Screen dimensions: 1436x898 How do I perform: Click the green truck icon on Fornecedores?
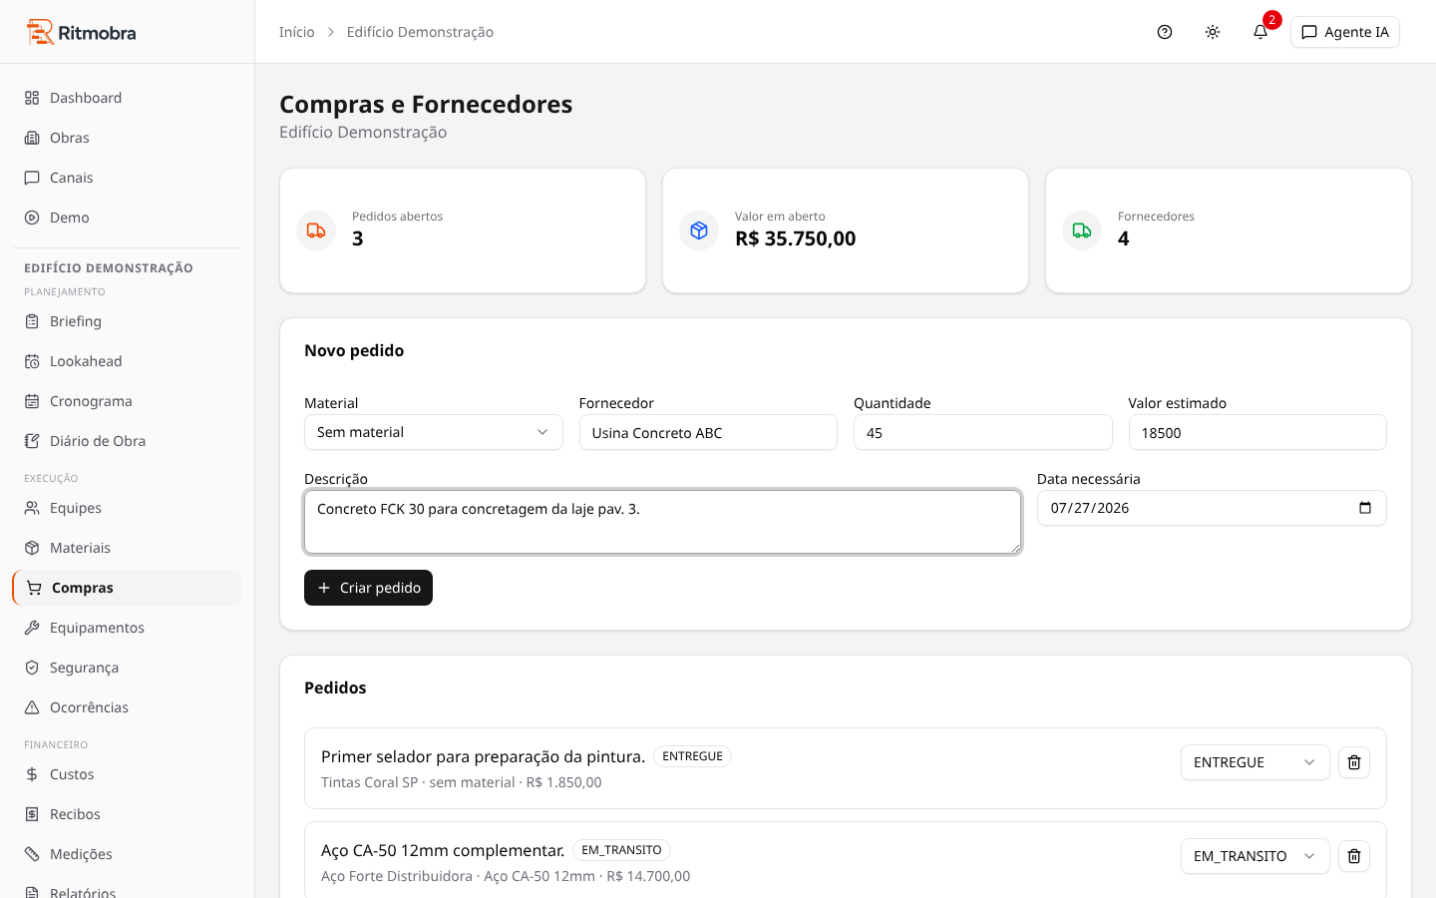[1082, 230]
